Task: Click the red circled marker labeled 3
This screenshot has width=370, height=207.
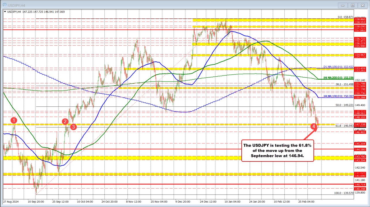Action: coord(73,126)
